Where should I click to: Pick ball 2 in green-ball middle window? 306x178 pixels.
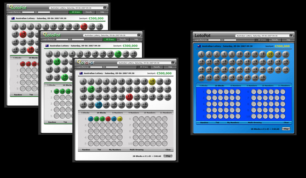click(57, 54)
